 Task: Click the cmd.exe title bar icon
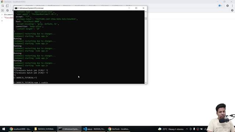(16, 8)
